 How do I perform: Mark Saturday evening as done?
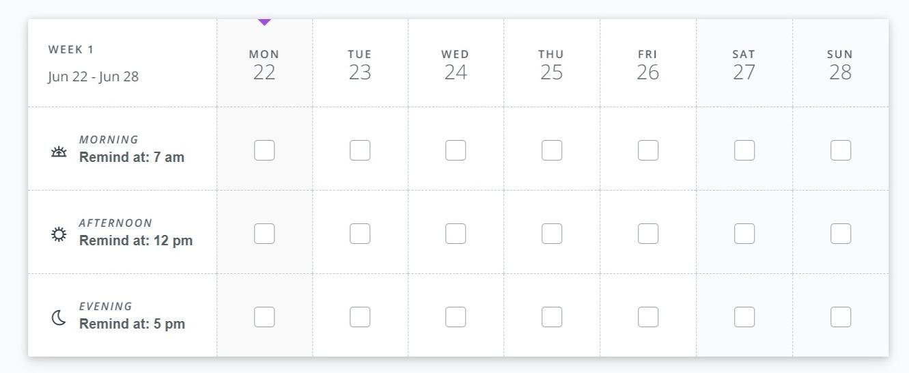click(744, 317)
